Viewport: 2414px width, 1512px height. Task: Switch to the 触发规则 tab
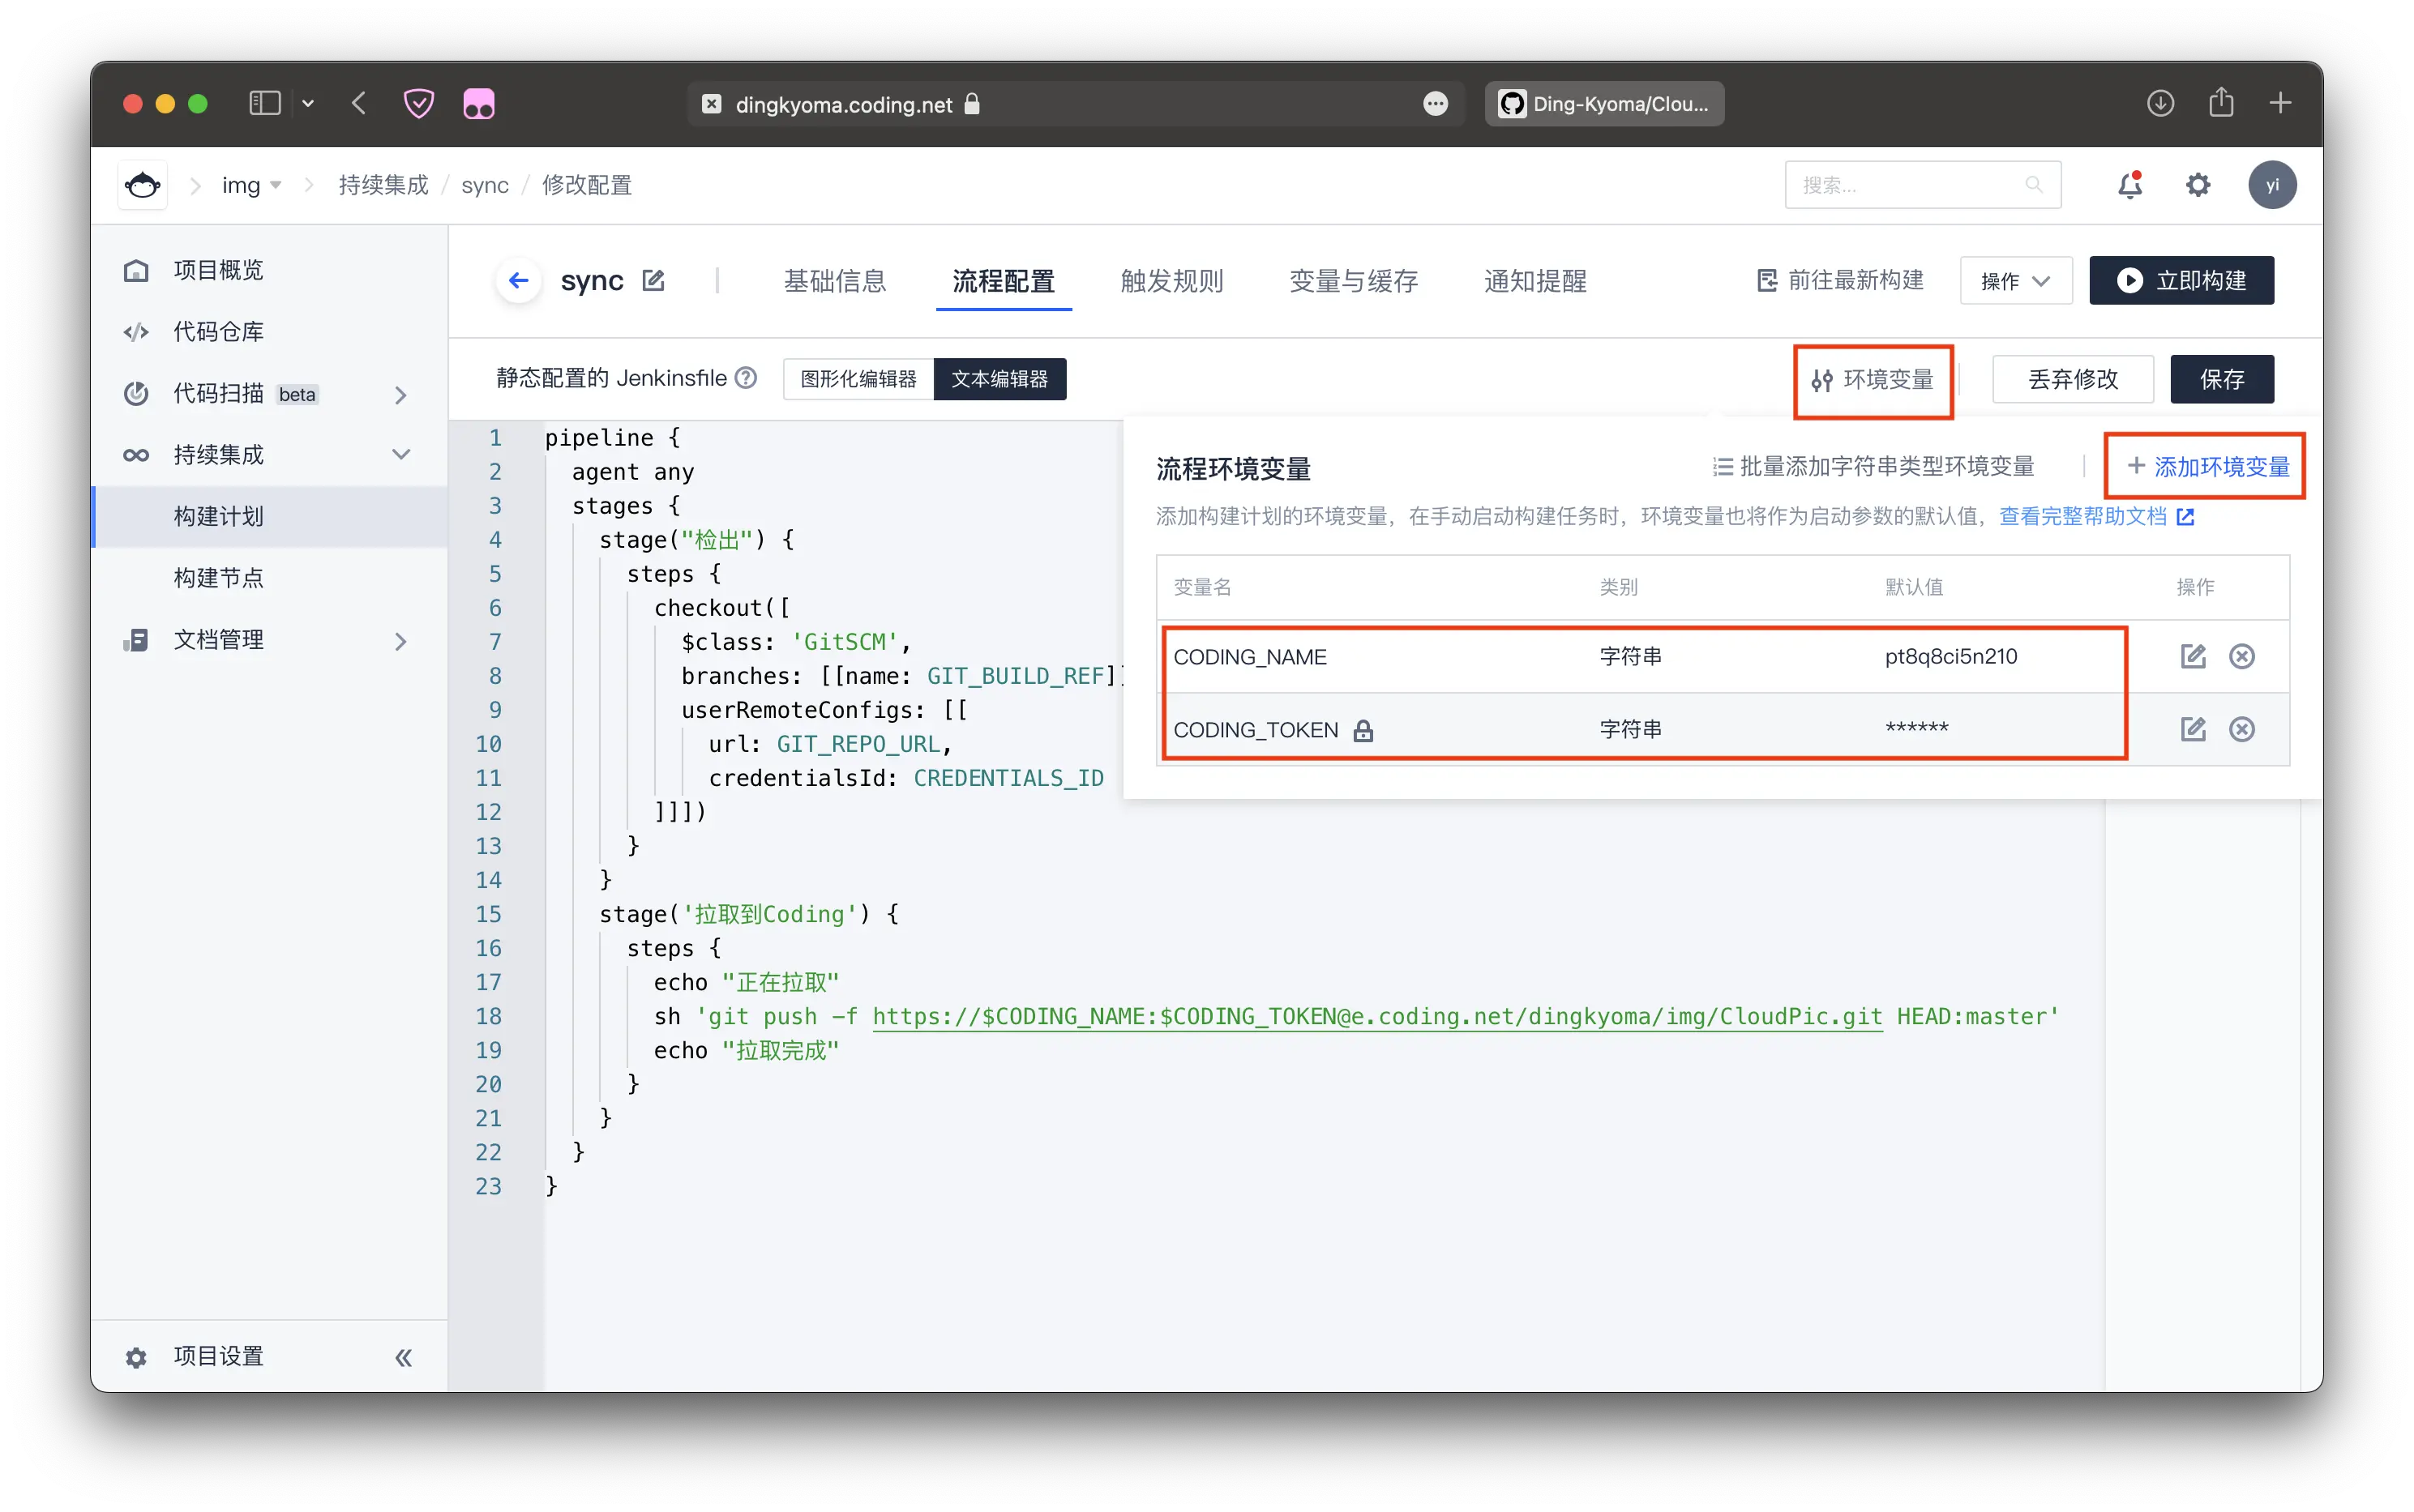[x=1171, y=281]
